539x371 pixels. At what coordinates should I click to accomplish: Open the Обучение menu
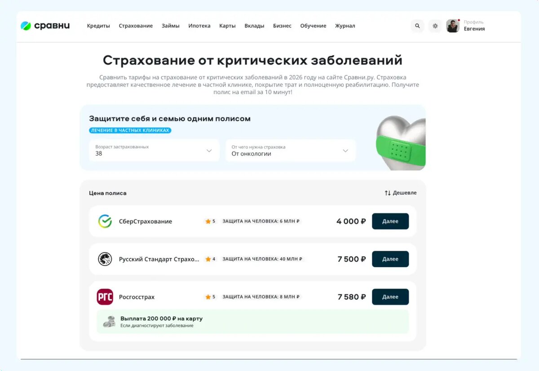tap(313, 26)
